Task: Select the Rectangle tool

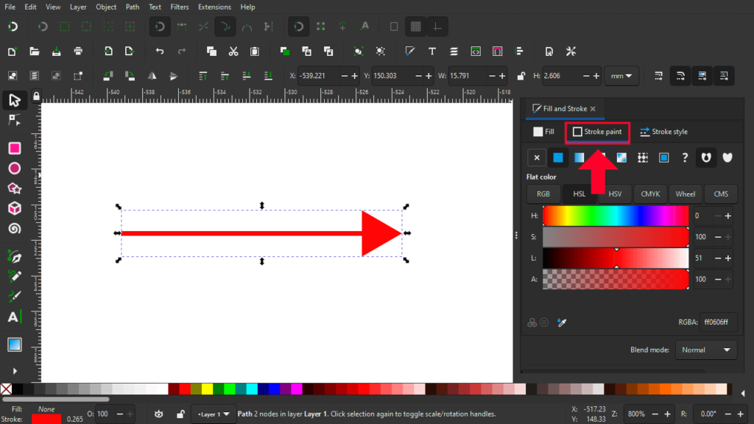Action: tap(15, 148)
